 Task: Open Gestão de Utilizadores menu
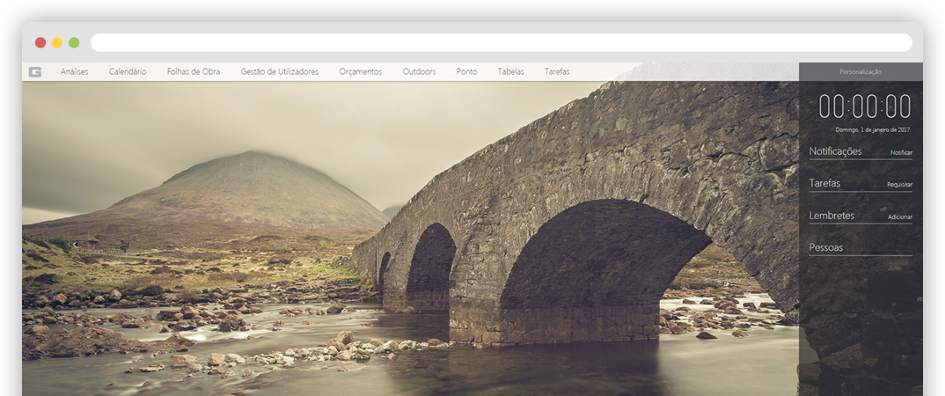(280, 72)
